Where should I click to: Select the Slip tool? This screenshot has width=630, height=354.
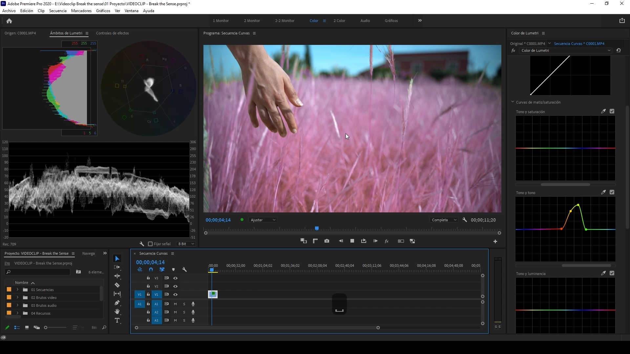pyautogui.click(x=117, y=294)
